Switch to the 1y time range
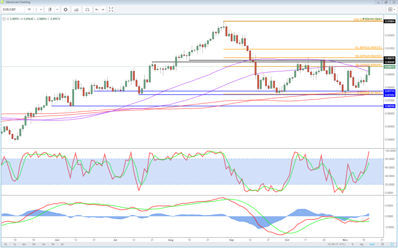The height and width of the screenshot is (248, 398). 14,244
